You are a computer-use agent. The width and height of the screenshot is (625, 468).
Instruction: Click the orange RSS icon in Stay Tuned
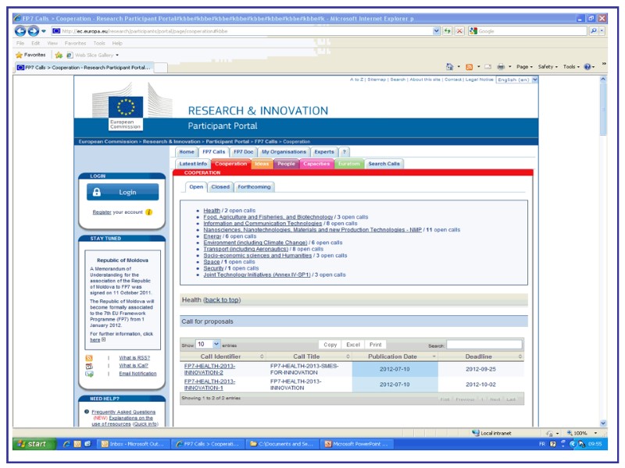[x=89, y=358]
